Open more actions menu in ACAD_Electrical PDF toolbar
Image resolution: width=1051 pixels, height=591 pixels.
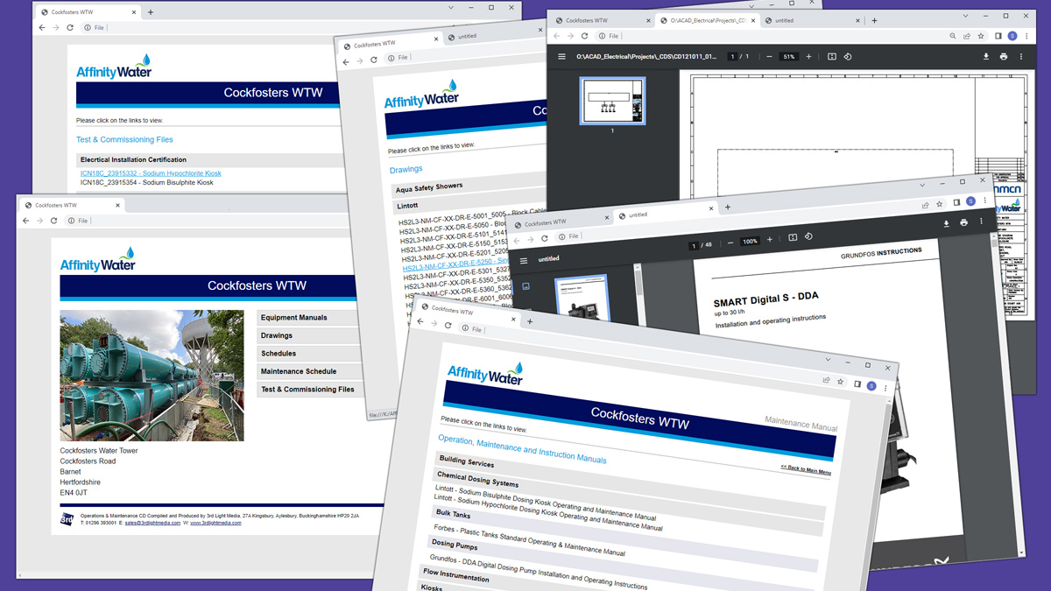1021,57
